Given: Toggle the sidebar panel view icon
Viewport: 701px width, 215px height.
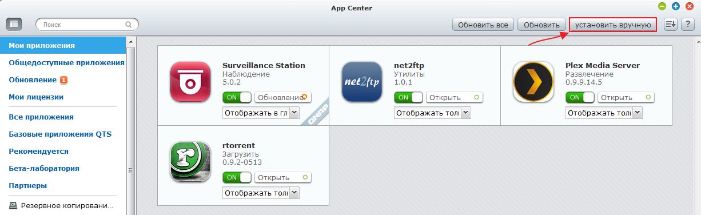Looking at the screenshot, I should 14,25.
